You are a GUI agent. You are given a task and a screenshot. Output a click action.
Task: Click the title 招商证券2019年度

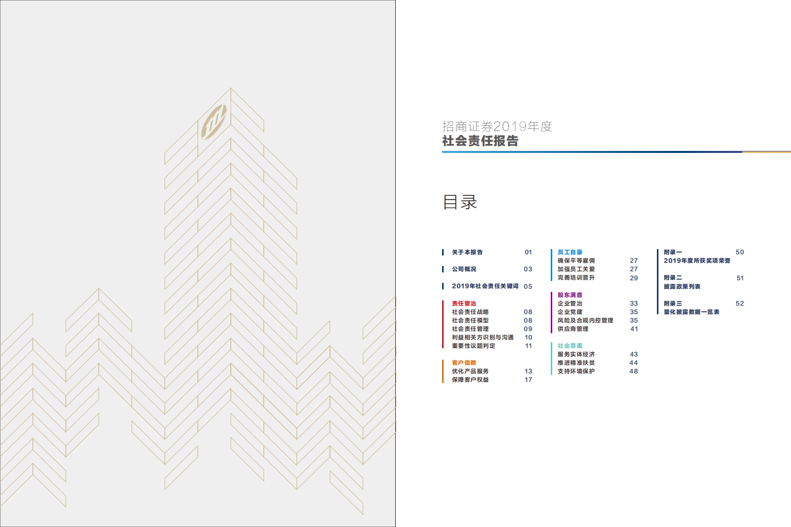pyautogui.click(x=497, y=127)
